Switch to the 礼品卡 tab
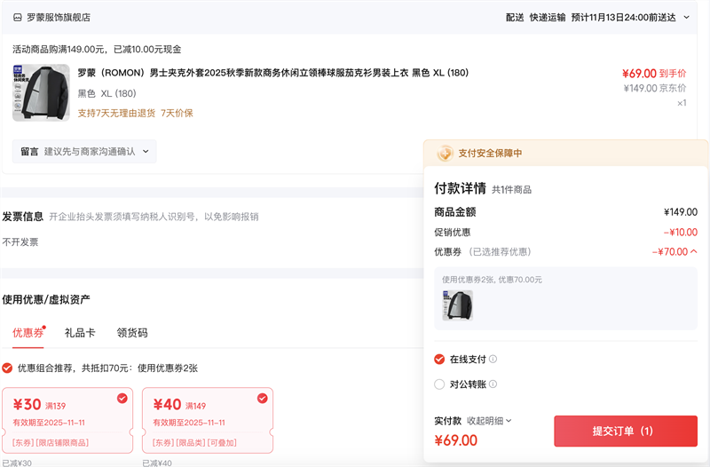The image size is (710, 467). click(79, 333)
